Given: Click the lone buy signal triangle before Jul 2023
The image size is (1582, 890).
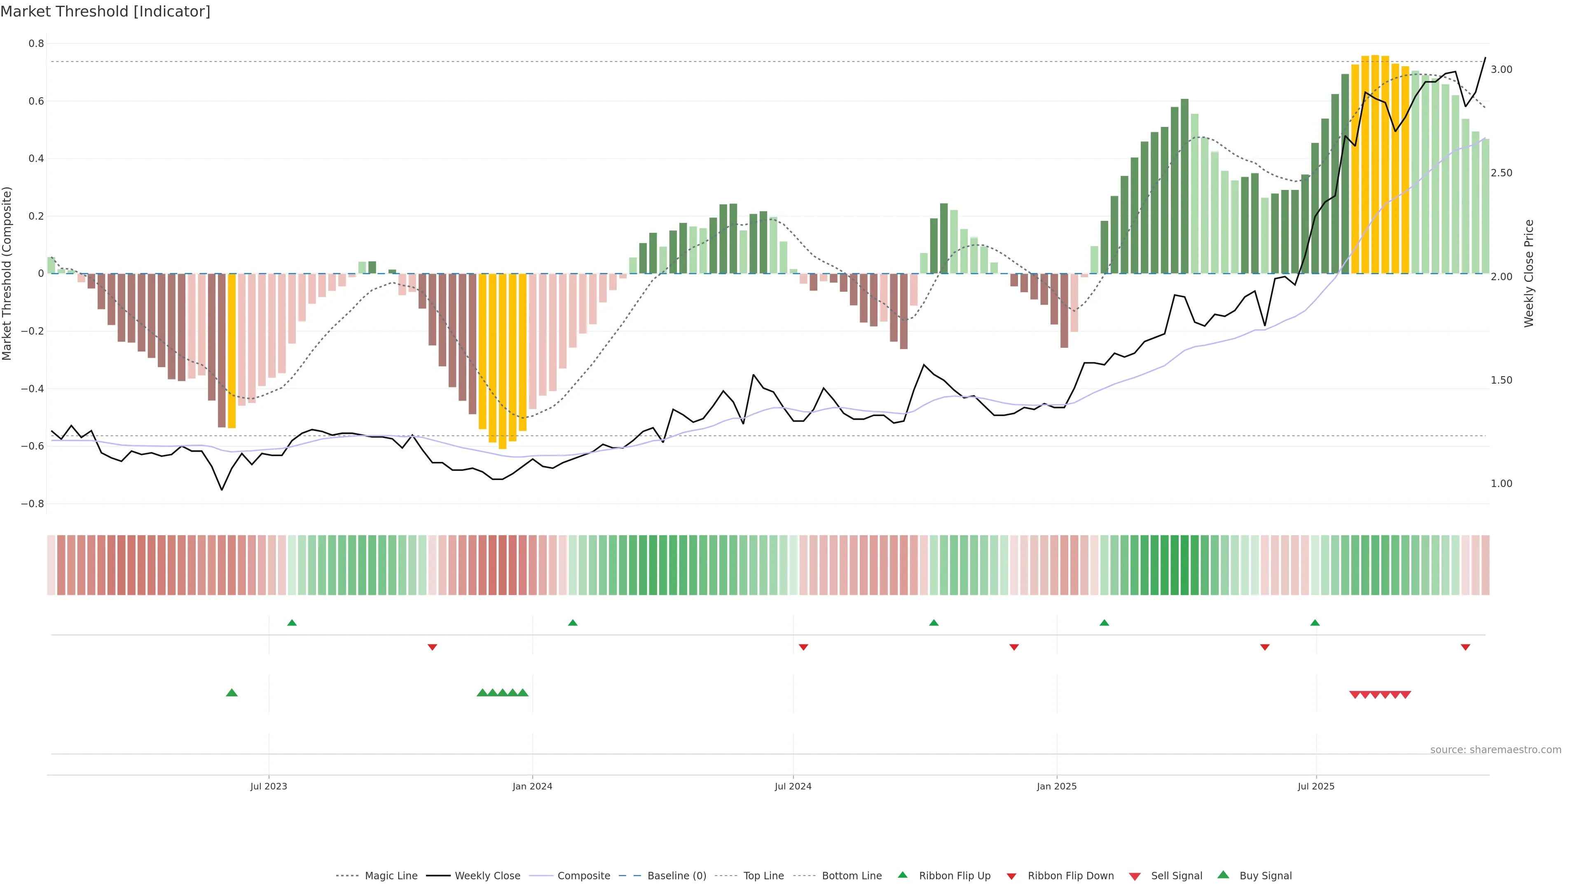Looking at the screenshot, I should pos(232,693).
